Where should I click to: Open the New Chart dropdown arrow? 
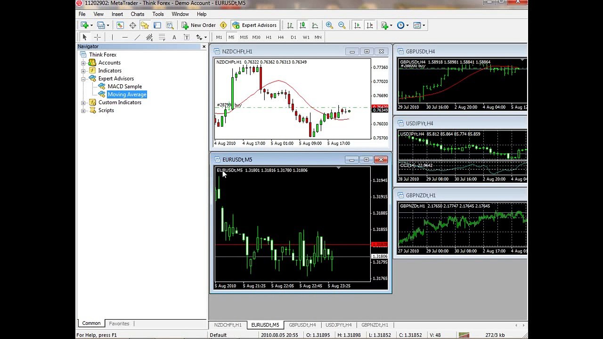(x=91, y=25)
